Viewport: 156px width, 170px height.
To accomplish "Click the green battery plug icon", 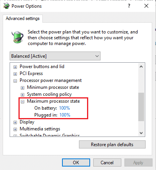I will [x=18, y=37].
